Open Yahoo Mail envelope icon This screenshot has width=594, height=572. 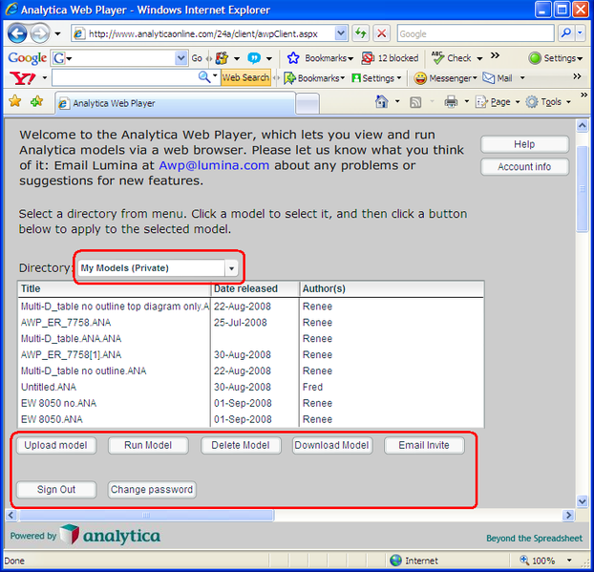coord(488,78)
